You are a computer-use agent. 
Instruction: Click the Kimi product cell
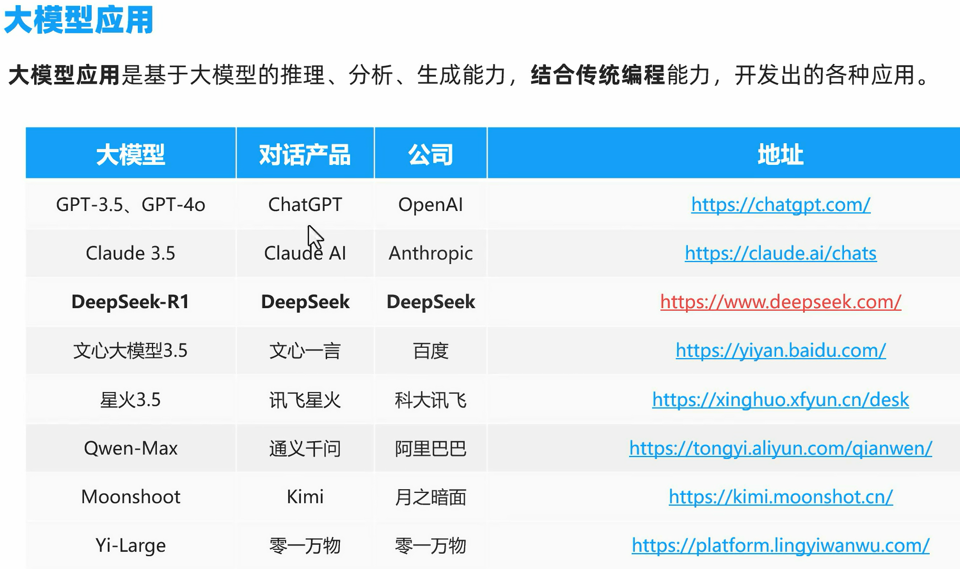(x=305, y=497)
